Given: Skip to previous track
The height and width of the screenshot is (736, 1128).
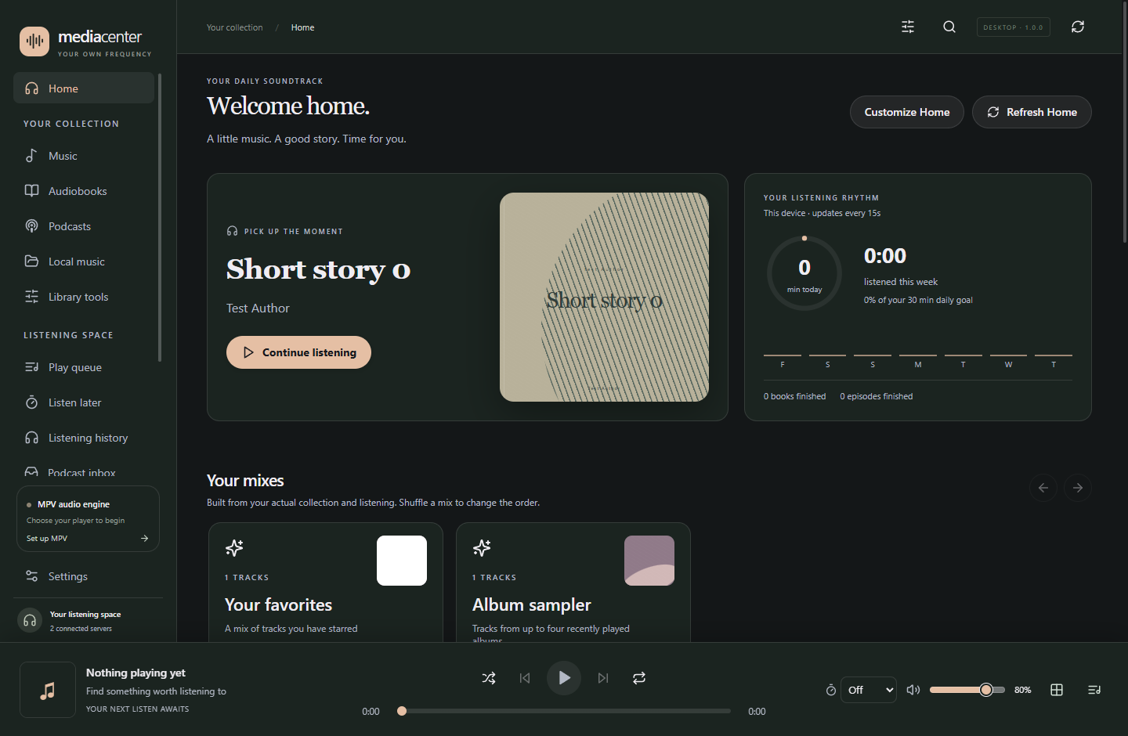Looking at the screenshot, I should pyautogui.click(x=525, y=678).
